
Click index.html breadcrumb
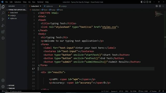point(36,10)
